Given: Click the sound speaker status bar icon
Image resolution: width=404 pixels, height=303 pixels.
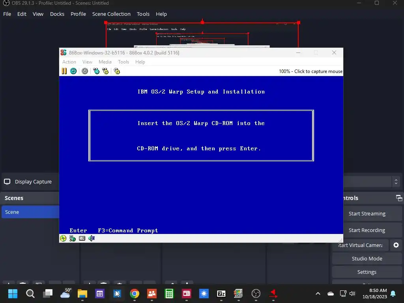Looking at the screenshot, I should tap(92, 238).
